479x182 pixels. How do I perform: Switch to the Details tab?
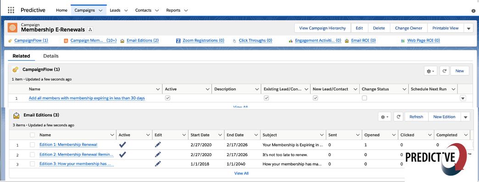[51, 56]
